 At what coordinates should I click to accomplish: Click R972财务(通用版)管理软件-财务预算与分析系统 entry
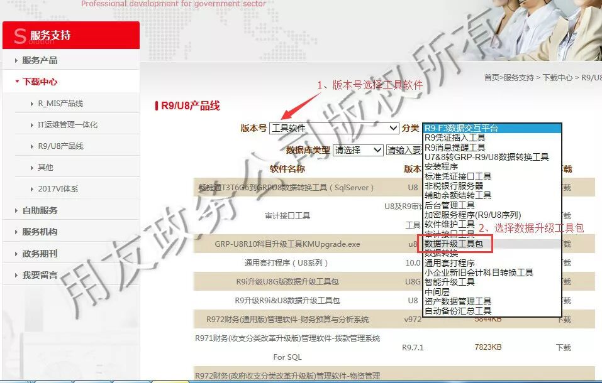[287, 320]
